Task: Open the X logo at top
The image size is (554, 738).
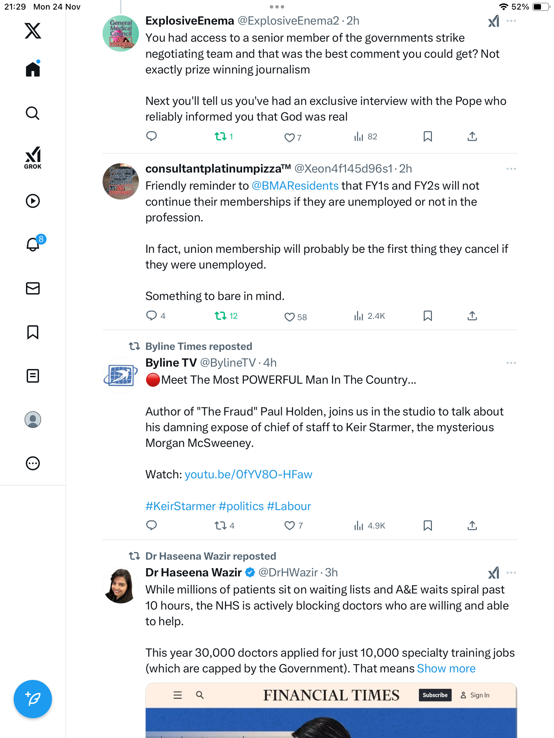Action: 33,31
